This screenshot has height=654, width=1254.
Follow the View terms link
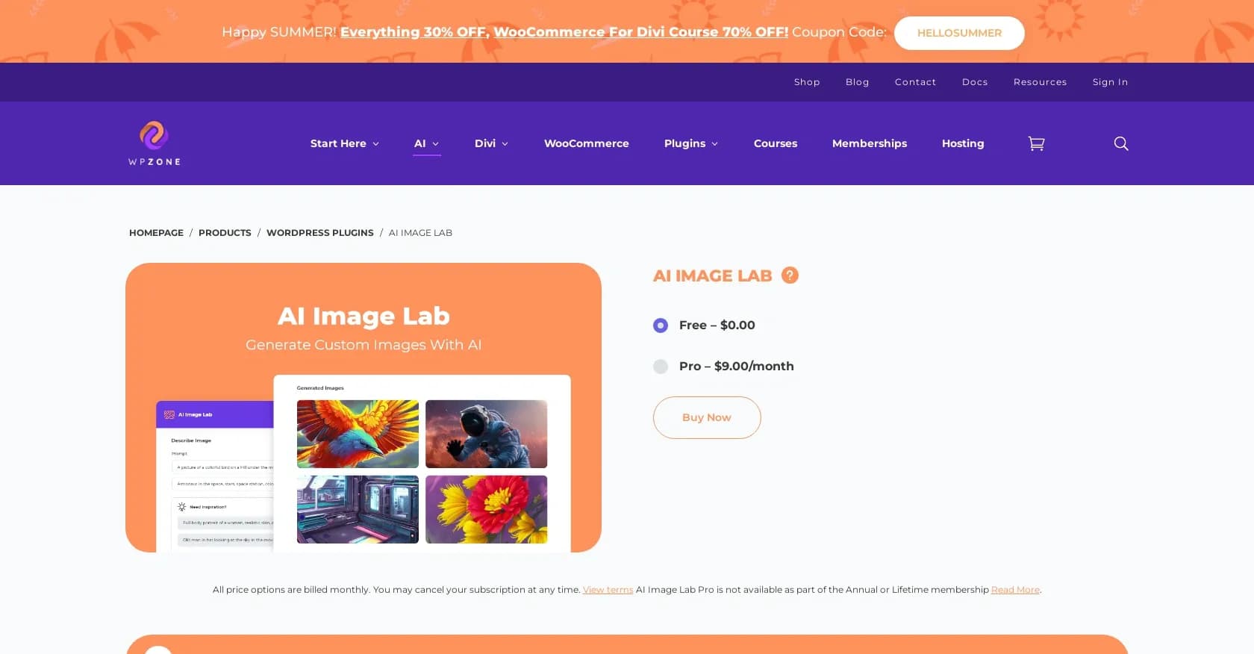click(x=608, y=590)
